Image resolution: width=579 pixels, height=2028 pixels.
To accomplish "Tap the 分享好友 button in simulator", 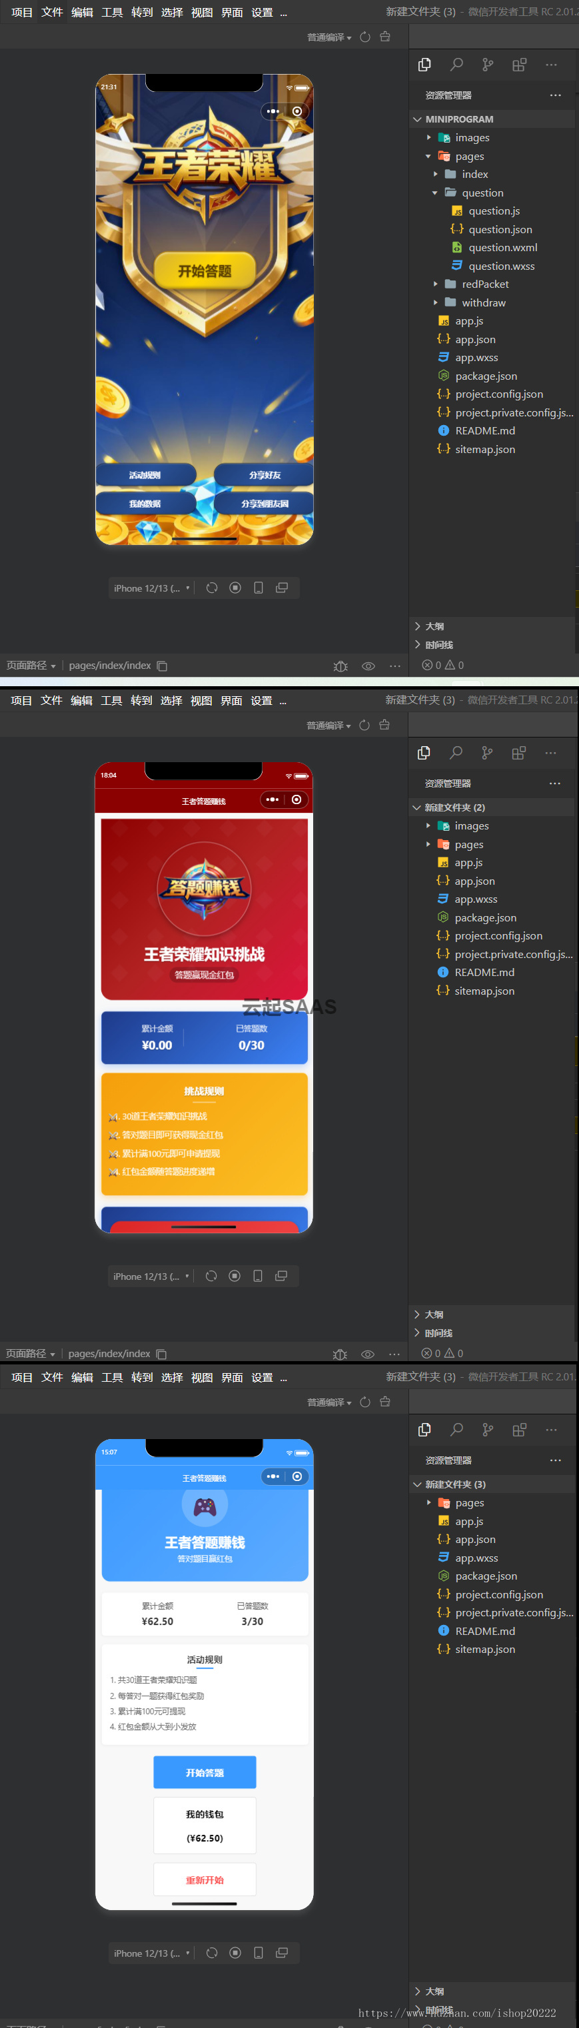I will (264, 475).
